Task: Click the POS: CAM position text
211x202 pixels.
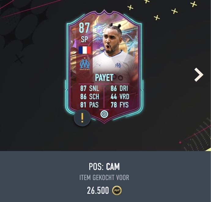Action: (x=104, y=167)
